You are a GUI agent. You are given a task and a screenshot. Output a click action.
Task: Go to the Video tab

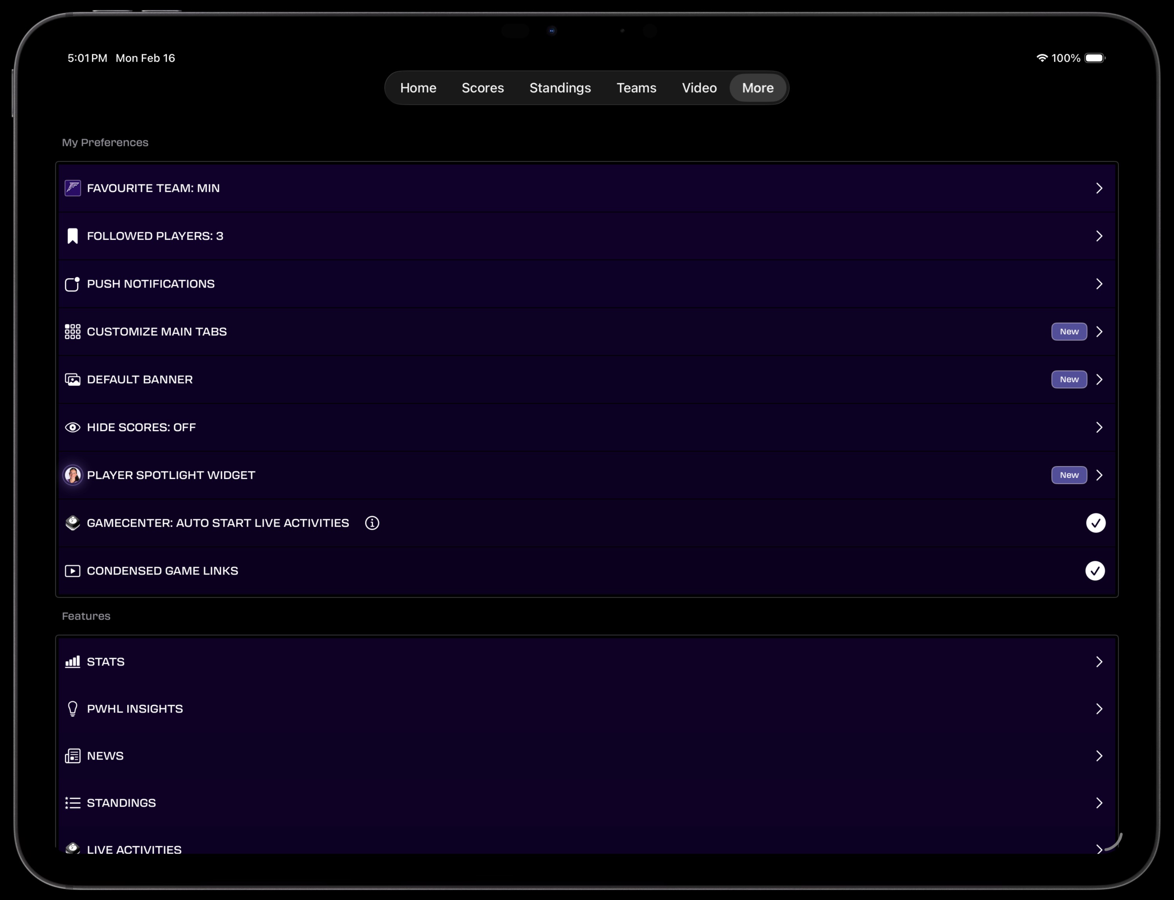click(699, 88)
